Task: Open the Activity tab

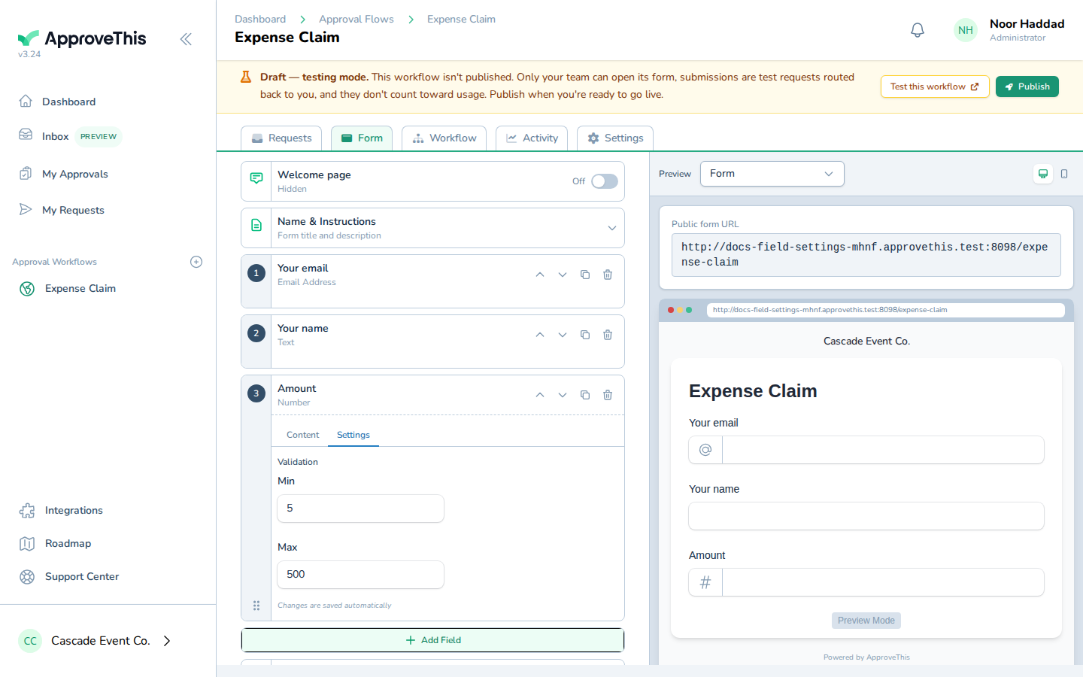Action: point(532,138)
